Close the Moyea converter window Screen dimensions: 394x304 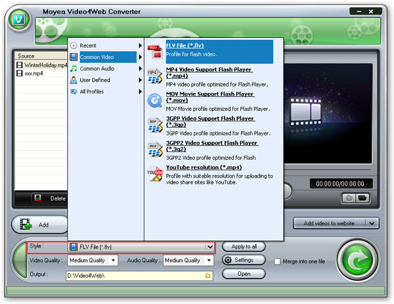[371, 12]
